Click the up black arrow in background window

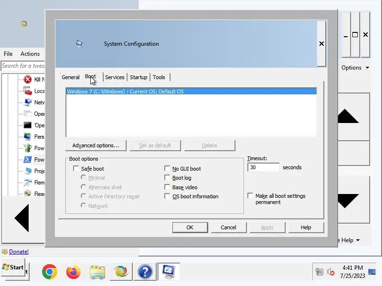pos(348,116)
